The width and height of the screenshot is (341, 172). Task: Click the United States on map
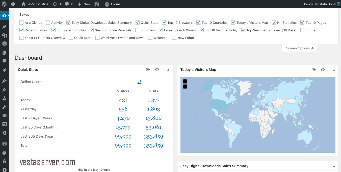(x=219, y=104)
